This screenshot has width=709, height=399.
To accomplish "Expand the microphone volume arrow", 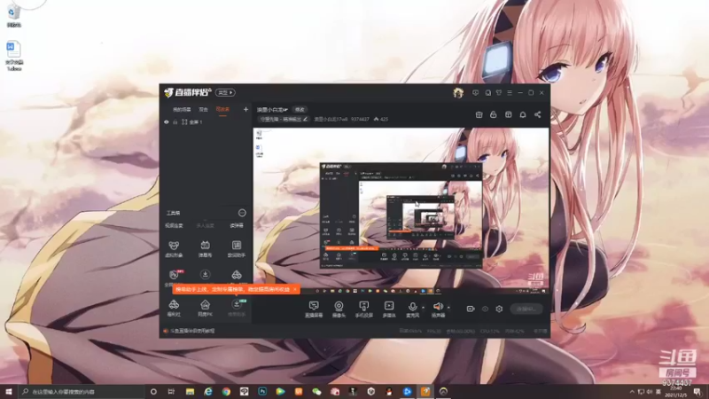I will (x=424, y=308).
